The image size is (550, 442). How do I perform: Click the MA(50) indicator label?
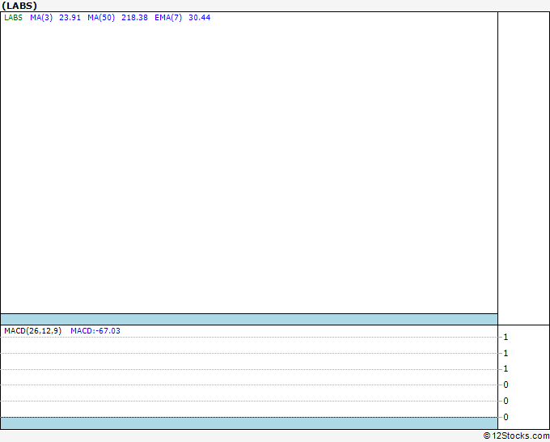point(101,18)
